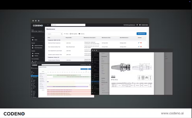Delete the Electrical Panel Inspection row with trash icon
This screenshot has width=192, height=118.
pyautogui.click(x=141, y=43)
